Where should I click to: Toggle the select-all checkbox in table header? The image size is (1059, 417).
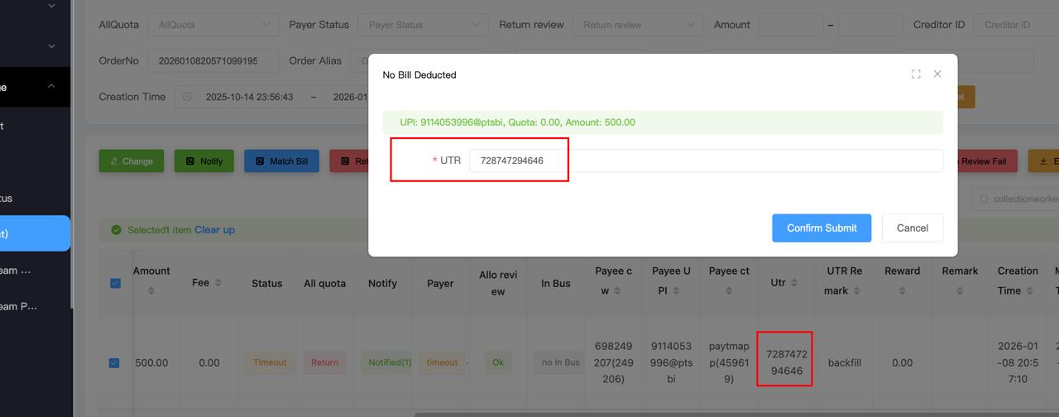tap(115, 283)
